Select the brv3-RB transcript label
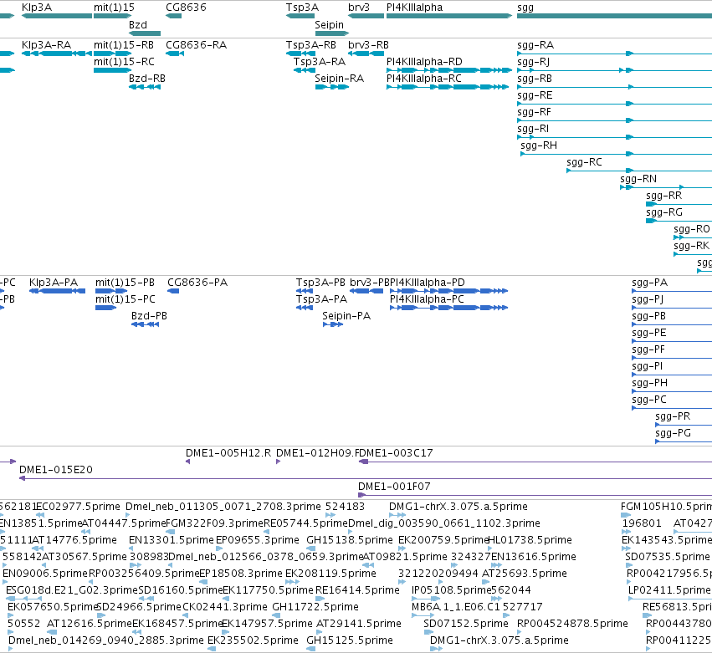 (369, 45)
